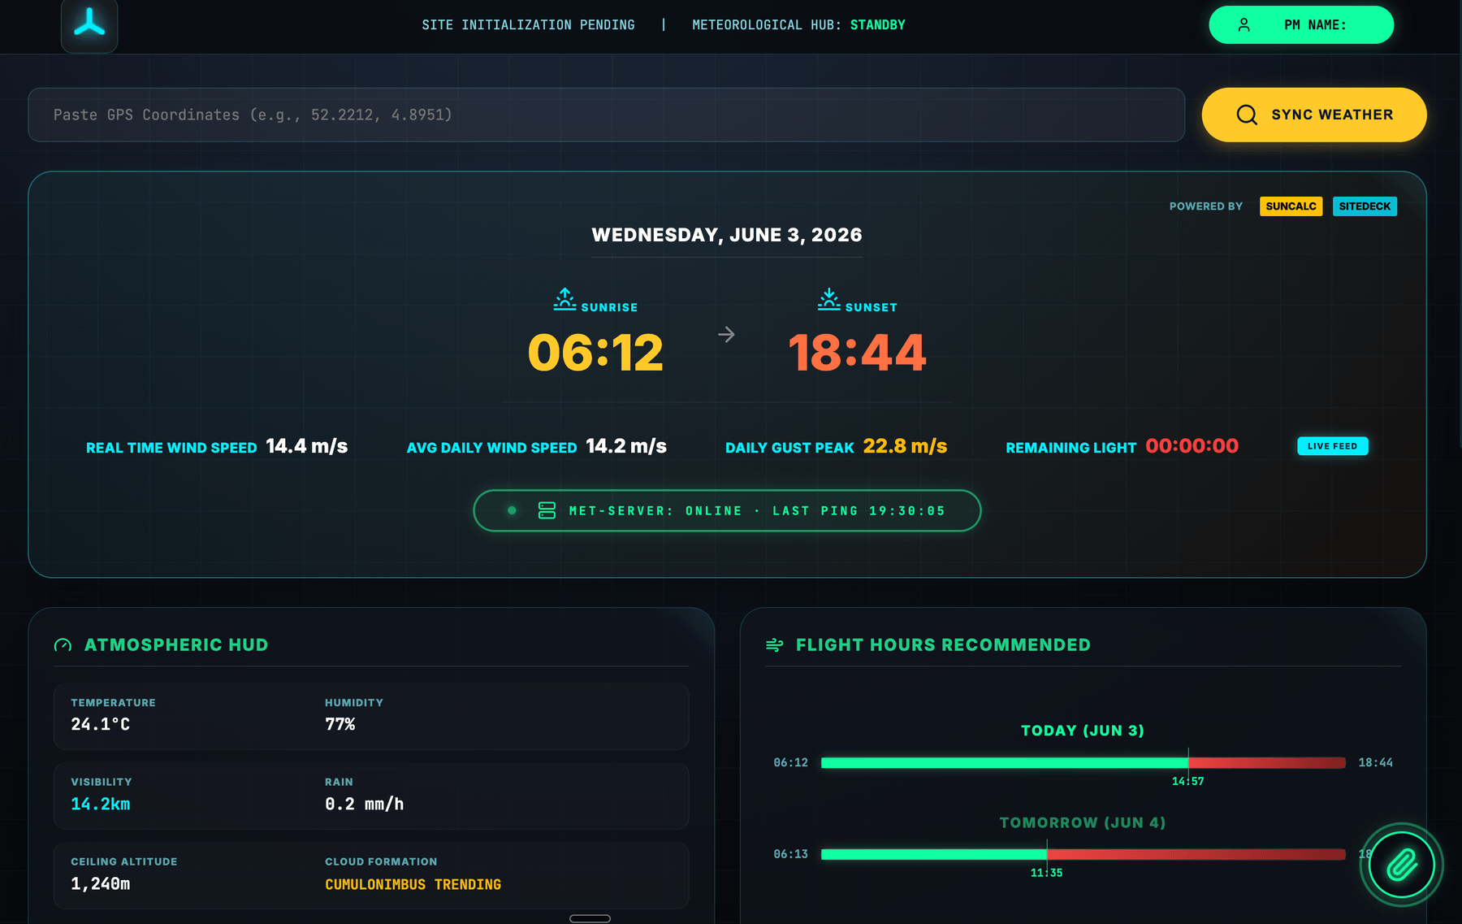The image size is (1462, 924).
Task: Click the 14:57 marker on today's bar
Action: (1187, 781)
